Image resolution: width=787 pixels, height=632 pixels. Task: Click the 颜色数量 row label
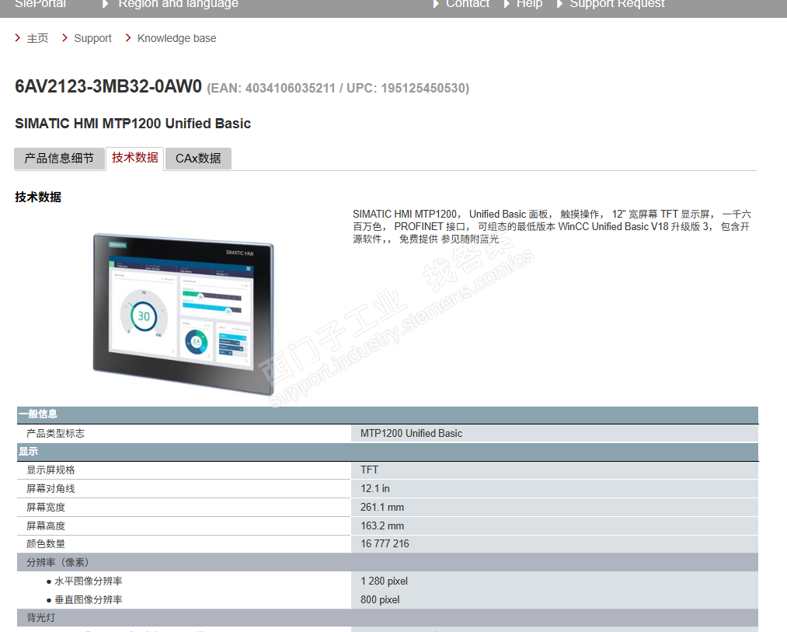(x=46, y=543)
